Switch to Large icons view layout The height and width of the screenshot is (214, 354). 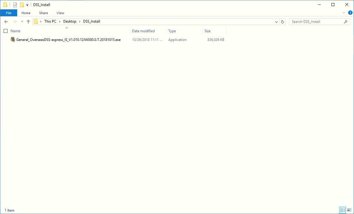click(x=349, y=210)
